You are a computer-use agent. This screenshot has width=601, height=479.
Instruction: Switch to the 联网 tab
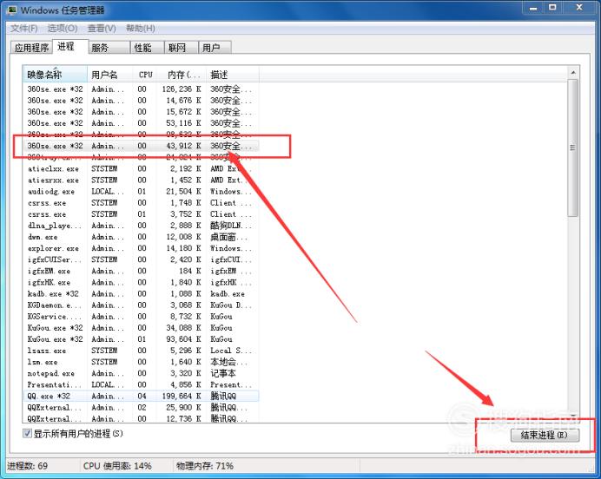(x=181, y=48)
